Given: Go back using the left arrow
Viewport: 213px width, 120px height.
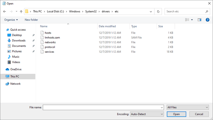Looking at the screenshot, I should (x=4, y=11).
